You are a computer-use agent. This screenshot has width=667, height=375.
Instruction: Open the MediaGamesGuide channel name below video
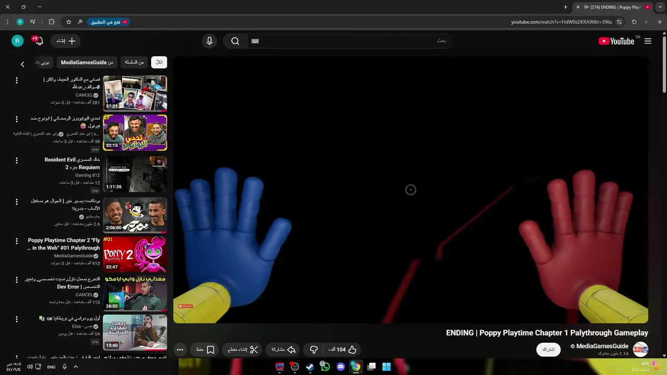pyautogui.click(x=602, y=346)
